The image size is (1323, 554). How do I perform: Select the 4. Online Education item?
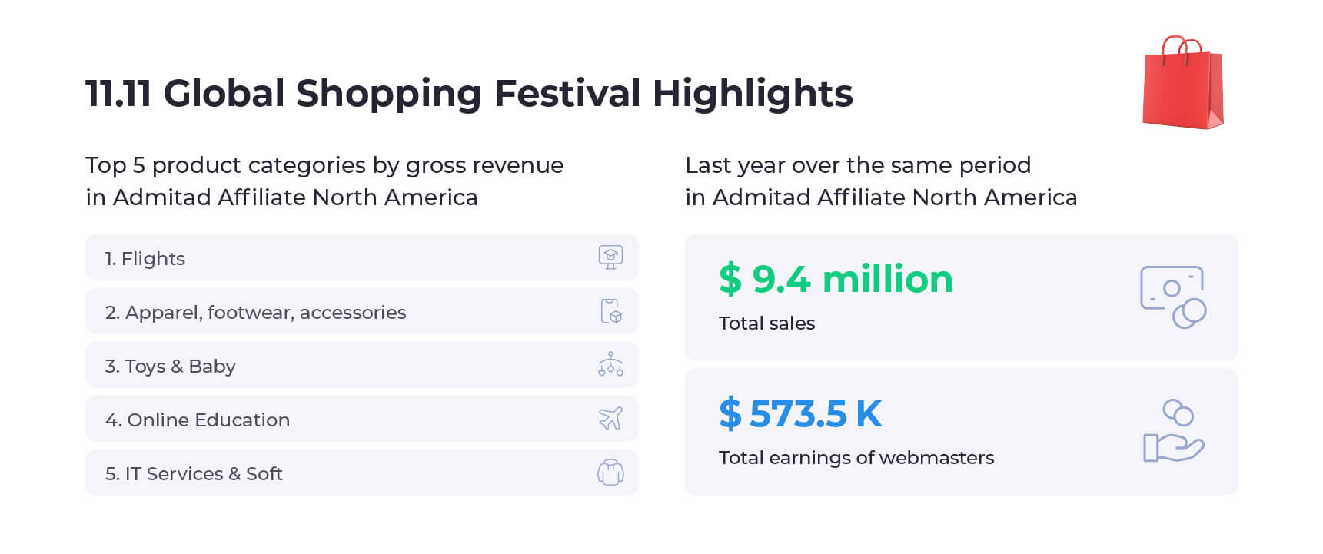point(361,419)
